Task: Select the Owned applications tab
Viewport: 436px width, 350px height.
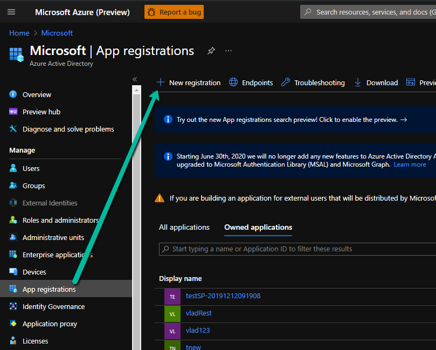Action: coord(258,227)
